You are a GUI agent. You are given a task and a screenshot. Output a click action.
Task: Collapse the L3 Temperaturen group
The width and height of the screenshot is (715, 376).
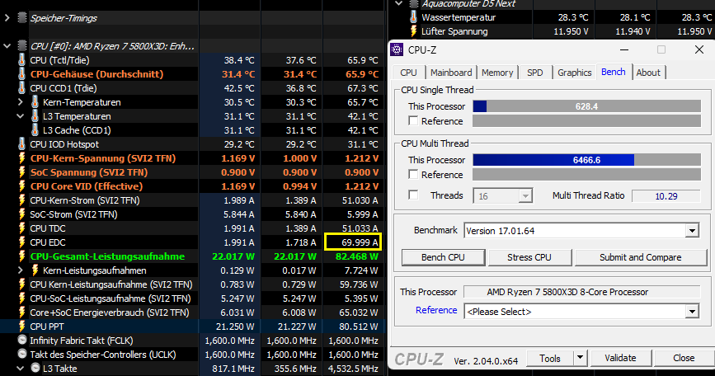coord(20,116)
